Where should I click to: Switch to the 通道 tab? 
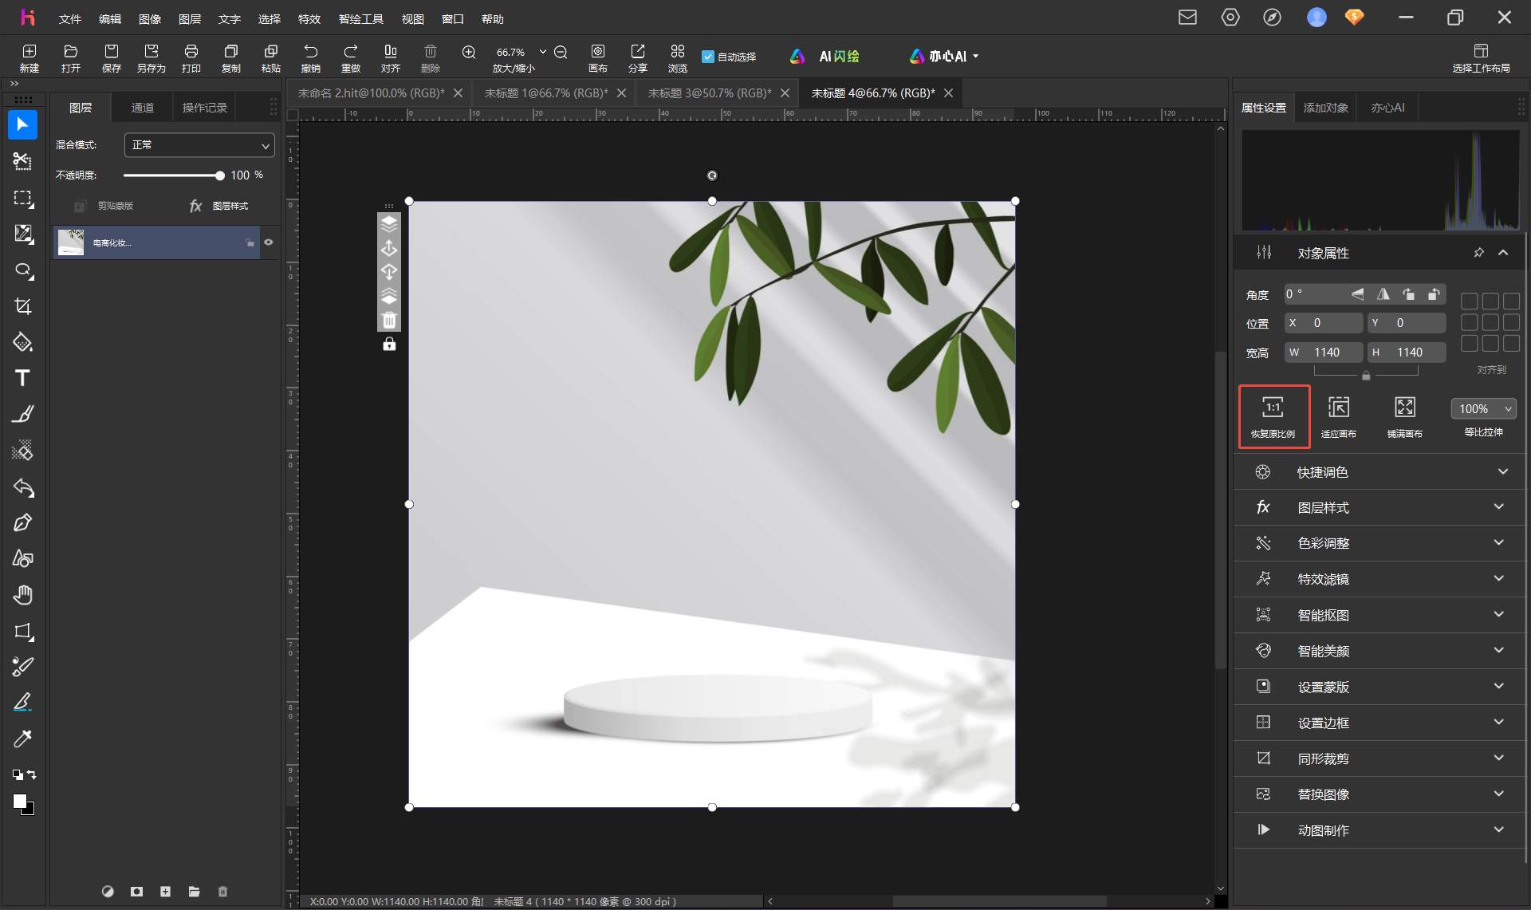point(142,108)
